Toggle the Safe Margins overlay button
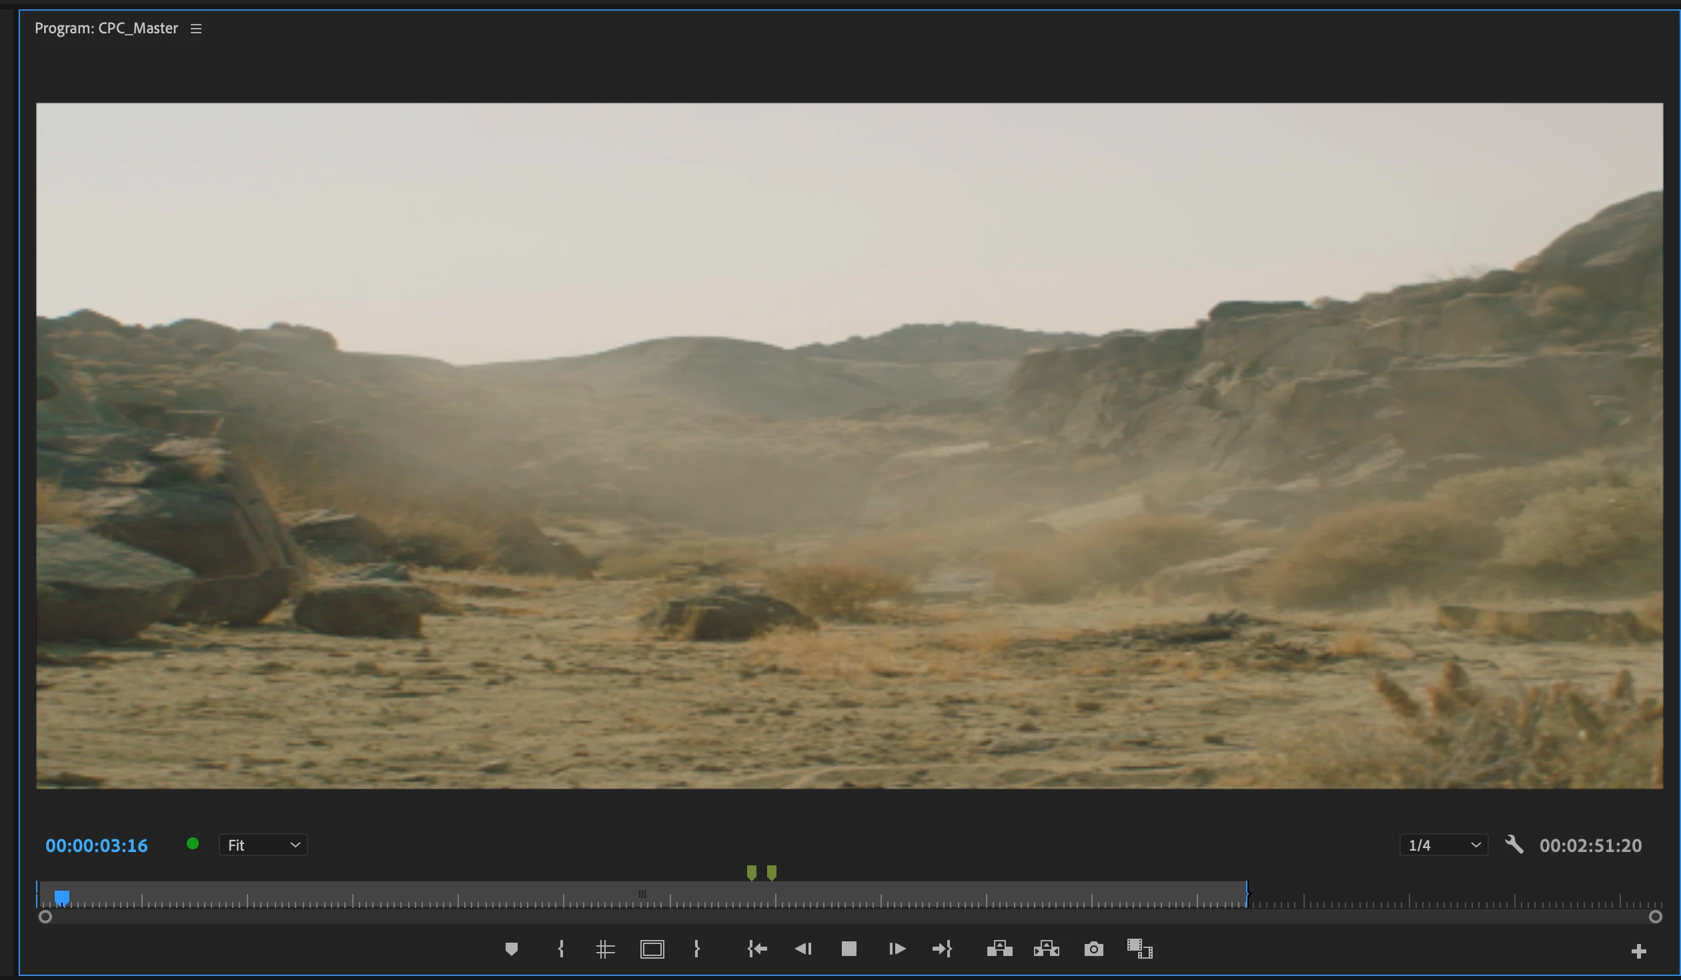The width and height of the screenshot is (1681, 980). tap(652, 949)
